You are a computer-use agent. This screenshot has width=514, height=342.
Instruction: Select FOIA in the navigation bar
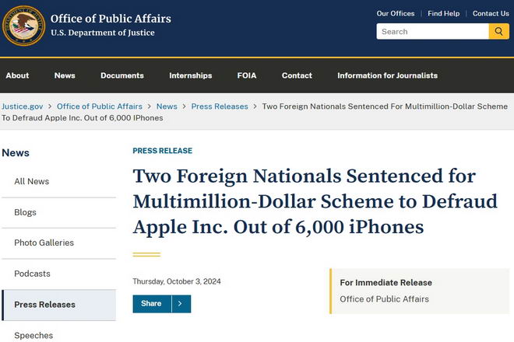tap(247, 75)
